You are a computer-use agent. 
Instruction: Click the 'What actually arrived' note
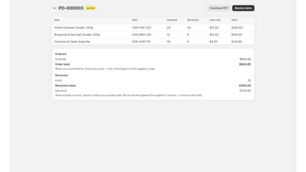129,95
